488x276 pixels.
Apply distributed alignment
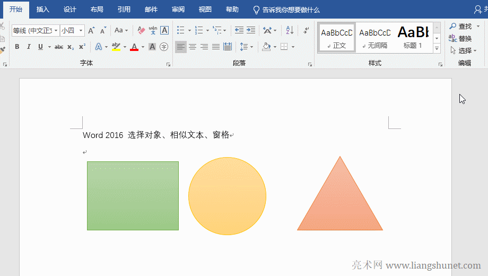pos(228,47)
